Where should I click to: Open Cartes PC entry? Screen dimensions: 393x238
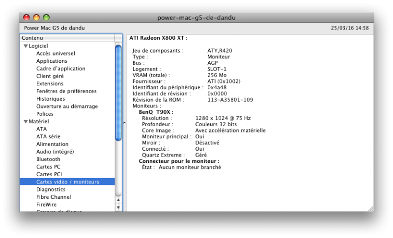(48, 167)
